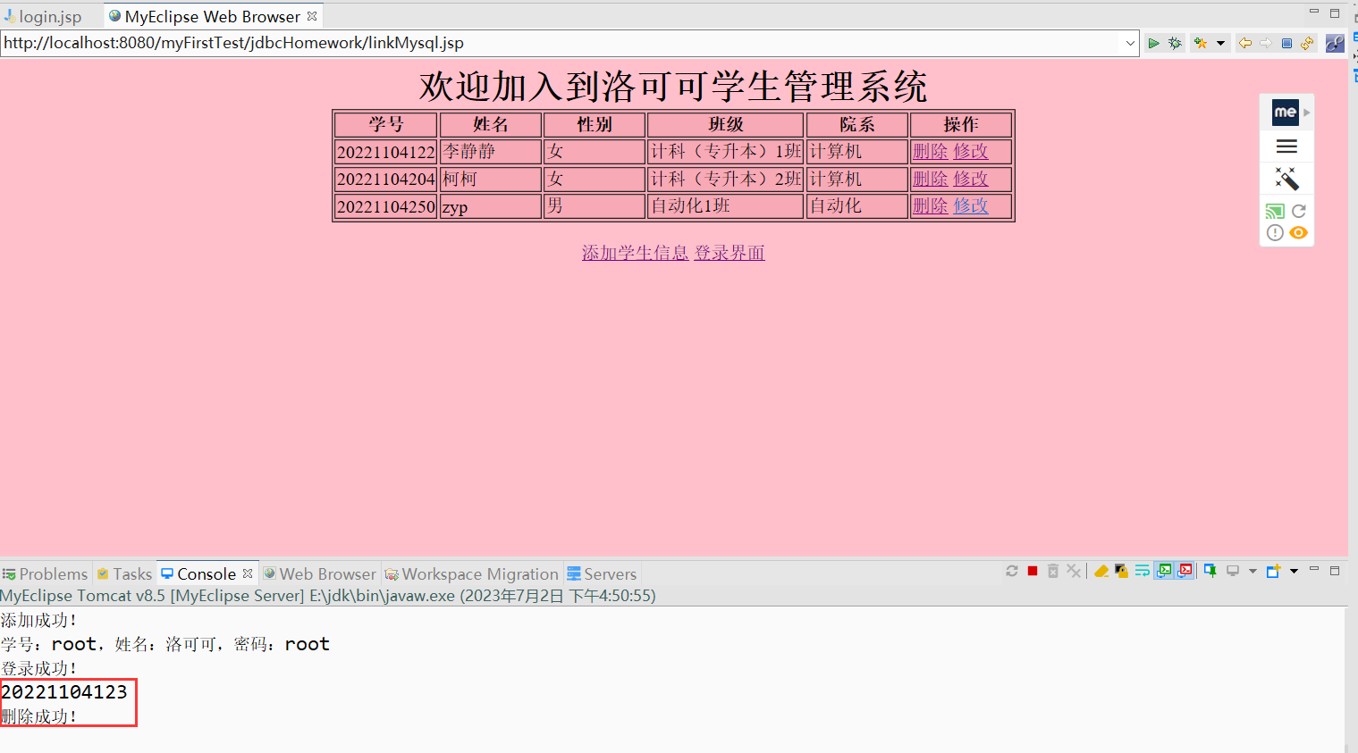Click the exclamation alert icon in floating panel
The height and width of the screenshot is (753, 1358).
pyautogui.click(x=1275, y=233)
